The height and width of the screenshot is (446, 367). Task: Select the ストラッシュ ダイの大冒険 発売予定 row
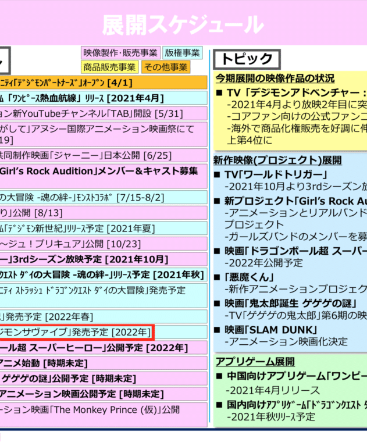tap(104, 295)
